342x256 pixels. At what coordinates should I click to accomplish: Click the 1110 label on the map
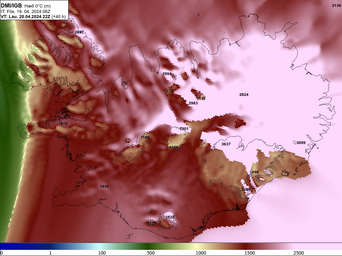pos(201,99)
